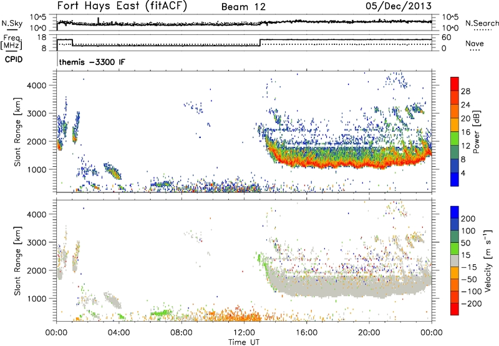Viewport: 499px width, 346px height.
Task: Pick the 16–20 dB yellow-orange colorbar segment
Action: pos(455,124)
